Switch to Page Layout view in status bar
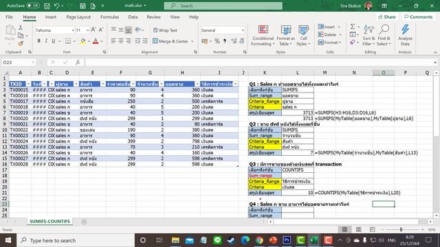440x247 pixels. tap(358, 229)
